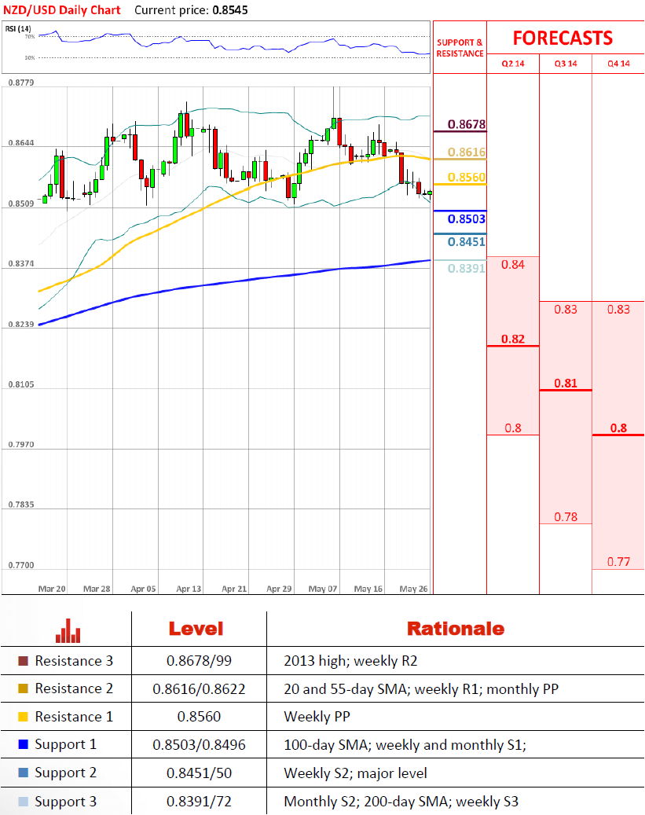The height and width of the screenshot is (815, 645).
Task: Click the Q4 14 lower forecast 0.77
Action: point(618,561)
